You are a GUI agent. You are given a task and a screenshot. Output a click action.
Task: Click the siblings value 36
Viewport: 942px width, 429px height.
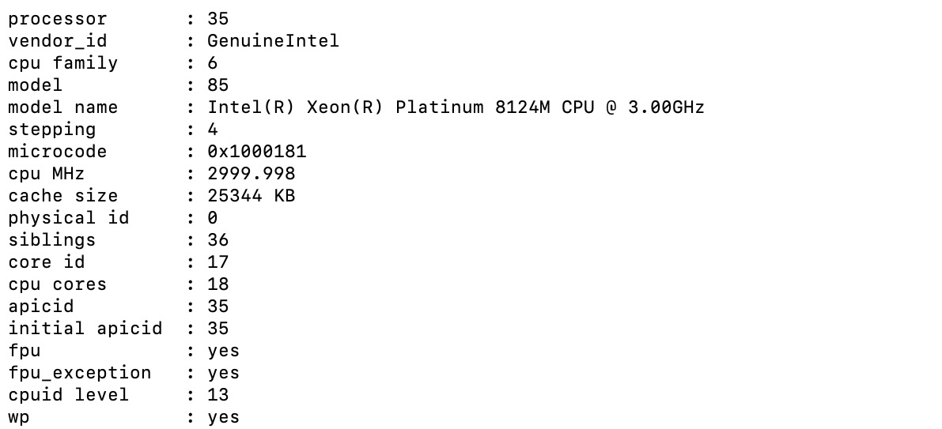coord(218,239)
